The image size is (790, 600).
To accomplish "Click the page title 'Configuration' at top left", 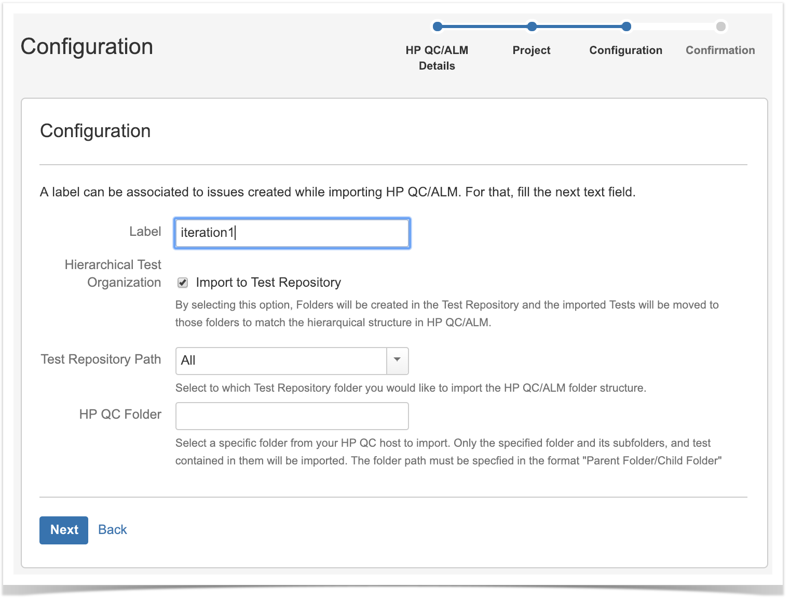I will pos(87,47).
